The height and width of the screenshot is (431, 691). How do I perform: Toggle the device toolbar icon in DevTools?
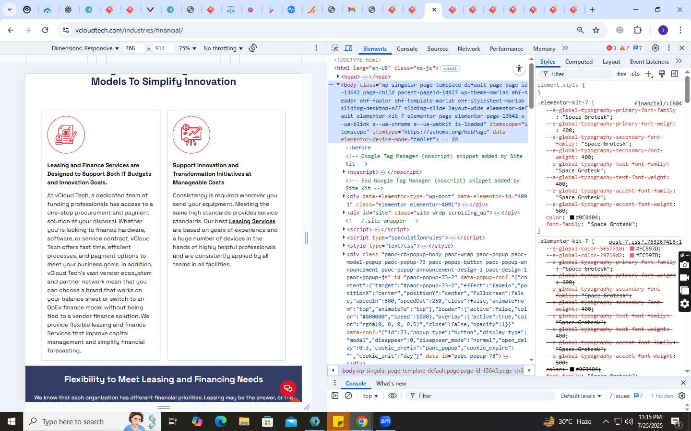click(349, 48)
